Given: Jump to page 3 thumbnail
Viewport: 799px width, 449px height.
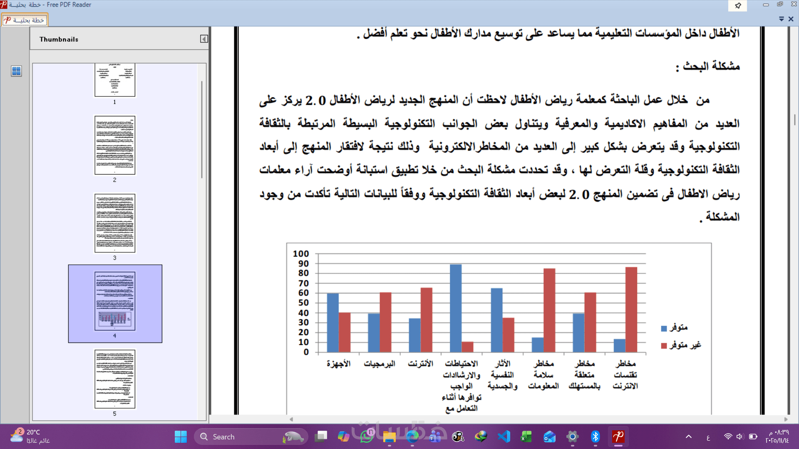Looking at the screenshot, I should [x=115, y=223].
